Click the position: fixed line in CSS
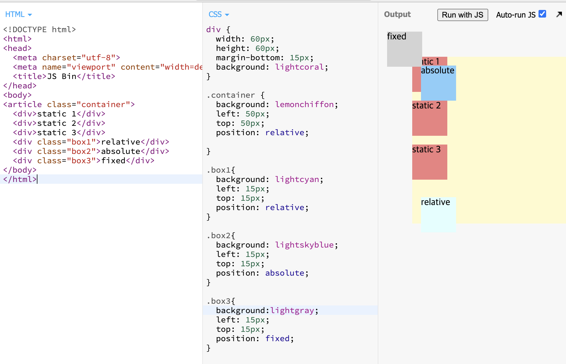 255,339
